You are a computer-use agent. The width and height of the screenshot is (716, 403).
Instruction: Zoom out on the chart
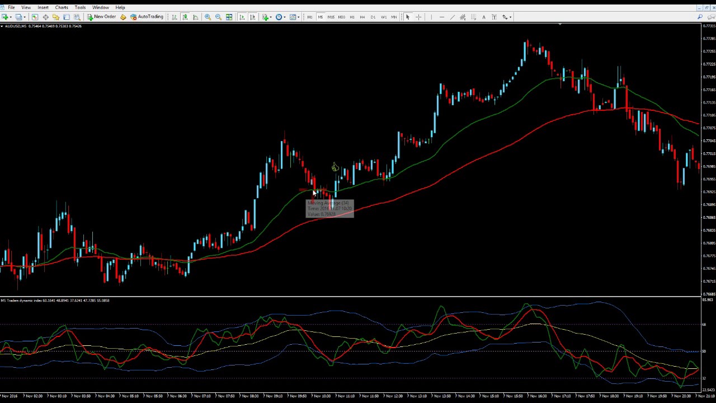pos(218,17)
